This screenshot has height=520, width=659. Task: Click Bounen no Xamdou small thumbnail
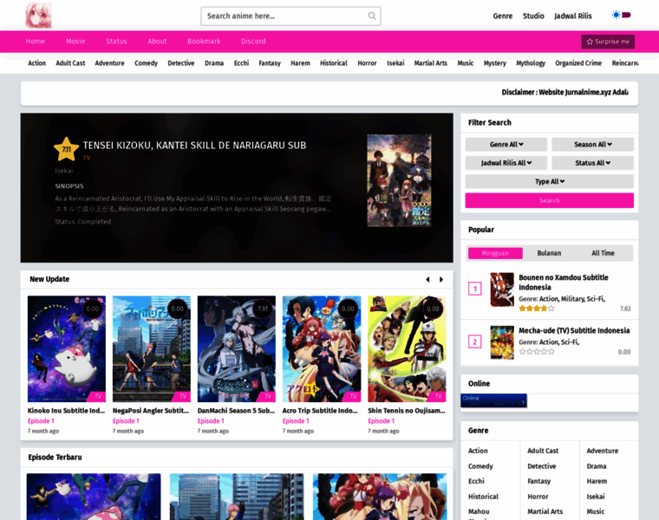(502, 289)
